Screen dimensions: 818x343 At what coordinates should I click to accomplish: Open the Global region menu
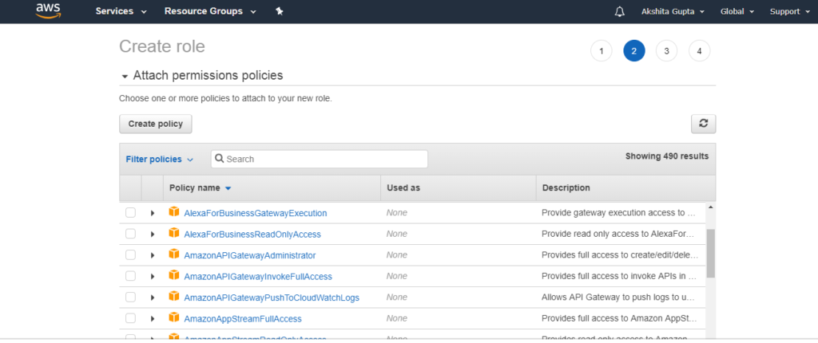point(737,11)
